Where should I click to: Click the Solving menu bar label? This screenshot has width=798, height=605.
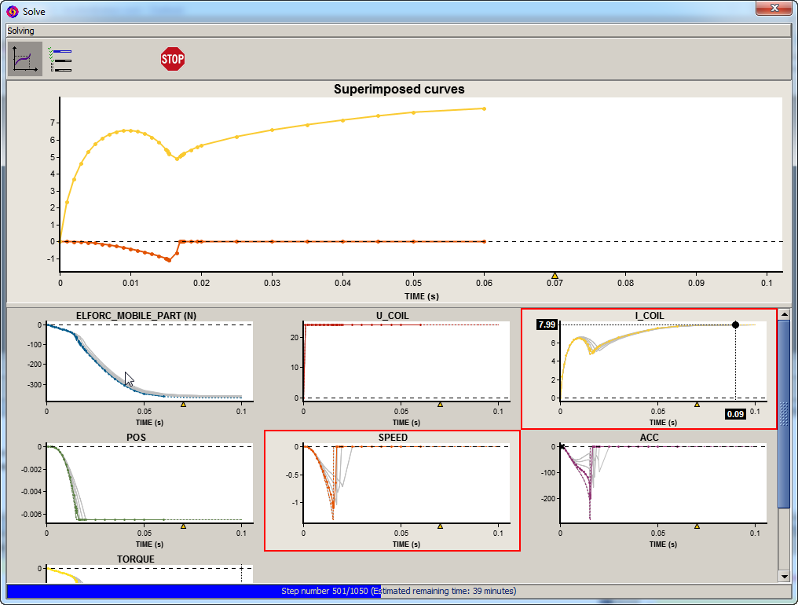coord(21,31)
